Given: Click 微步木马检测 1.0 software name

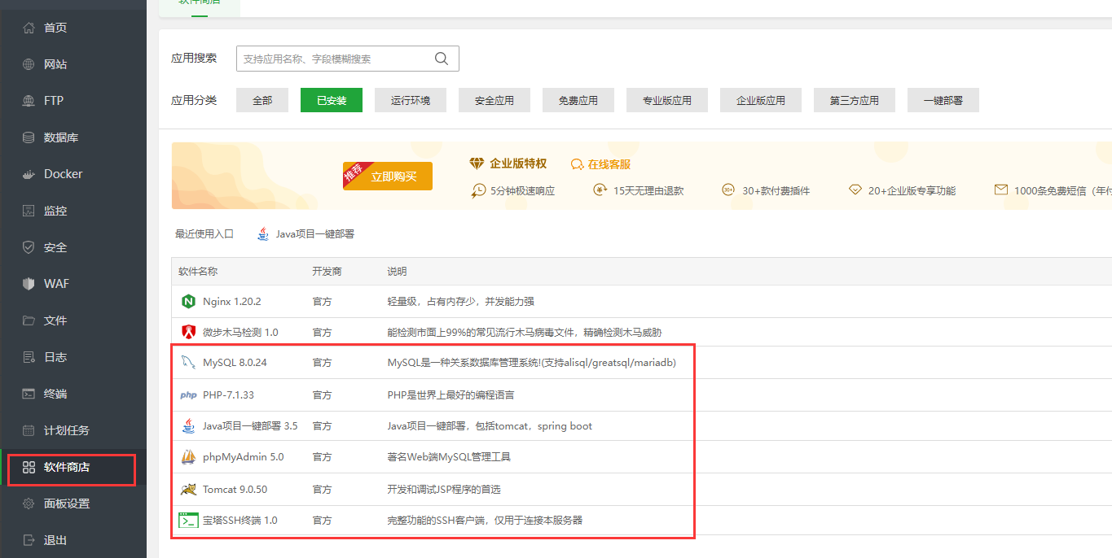Looking at the screenshot, I should (x=240, y=333).
